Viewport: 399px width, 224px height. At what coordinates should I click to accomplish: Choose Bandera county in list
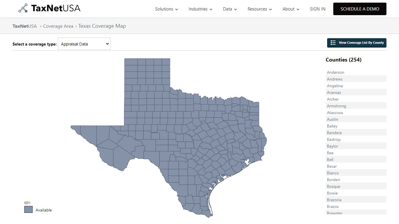point(356,133)
